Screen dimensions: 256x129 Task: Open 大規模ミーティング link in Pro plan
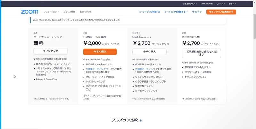pos(95,69)
